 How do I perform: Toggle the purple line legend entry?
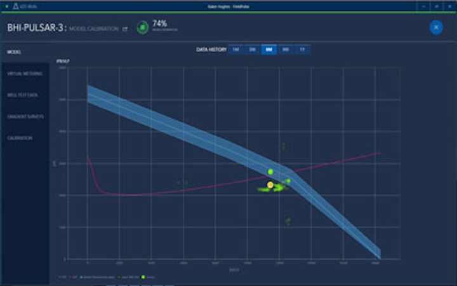tap(73, 277)
